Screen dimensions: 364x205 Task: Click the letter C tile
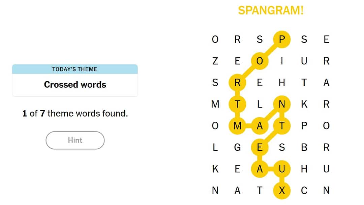coord(304,191)
